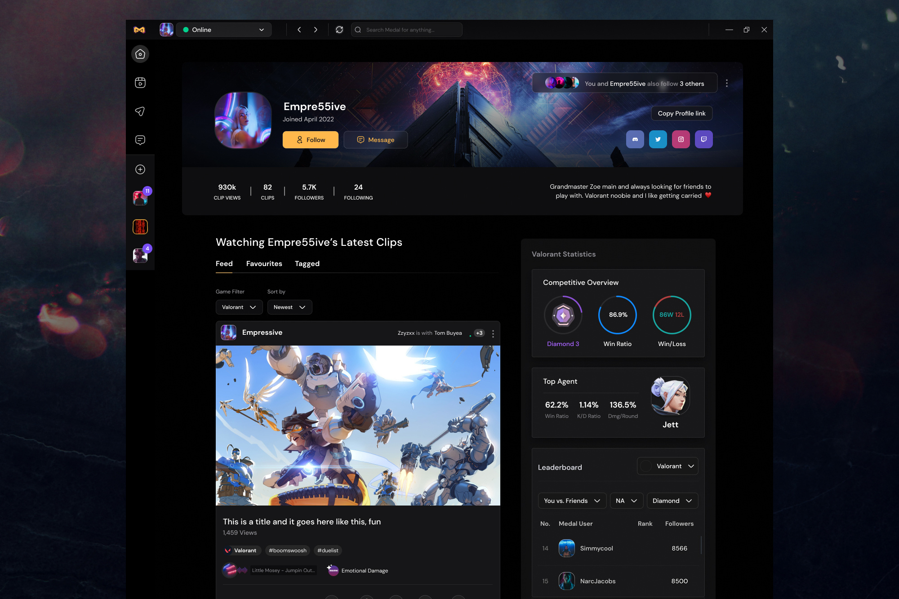Screen dimensions: 899x599
Task: Go forward with the right arrow
Action: 316,30
